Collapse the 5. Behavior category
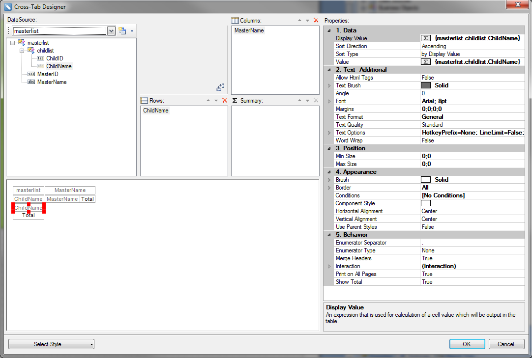Viewport: 532px width, 358px height. tap(329, 235)
